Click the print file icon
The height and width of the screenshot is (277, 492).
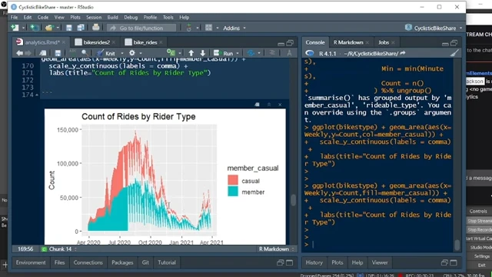(95, 28)
